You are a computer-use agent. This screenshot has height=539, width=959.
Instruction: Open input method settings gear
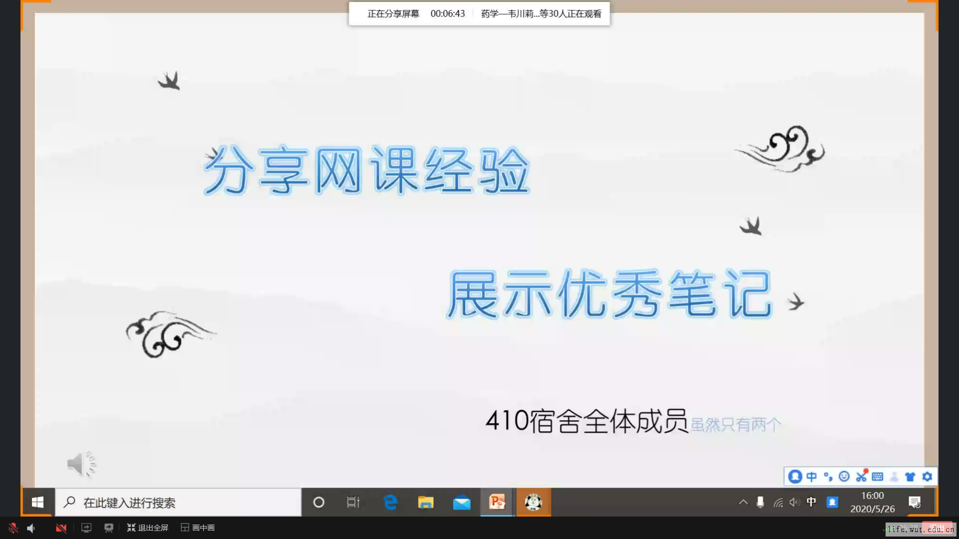pyautogui.click(x=927, y=477)
